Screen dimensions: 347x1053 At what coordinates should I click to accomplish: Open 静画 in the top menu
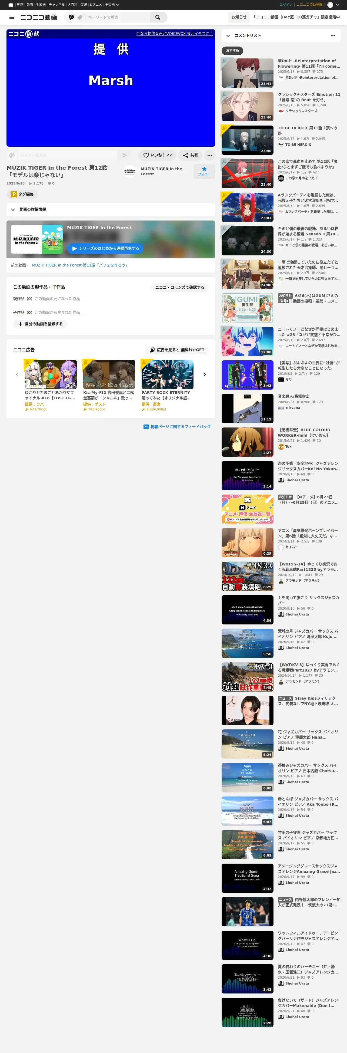(x=30, y=5)
